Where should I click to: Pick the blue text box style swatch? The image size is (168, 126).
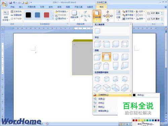37,15
